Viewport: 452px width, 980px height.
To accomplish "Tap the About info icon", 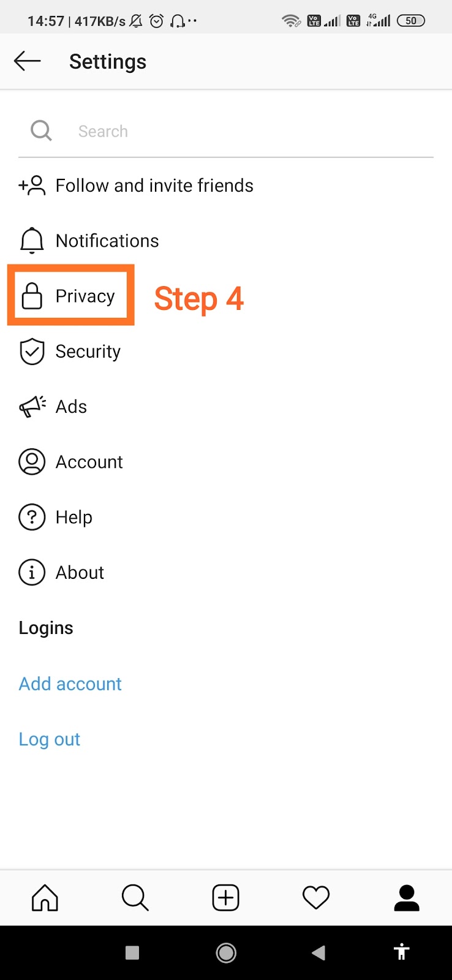I will point(32,573).
